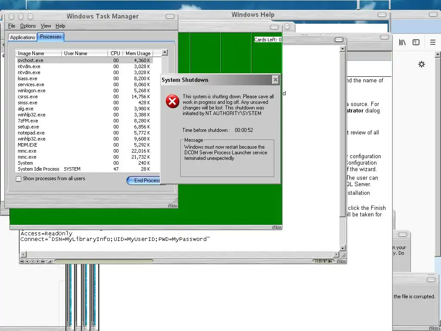The height and width of the screenshot is (331, 441).
Task: Click the 14,756 K memory value
Action: pos(141,97)
